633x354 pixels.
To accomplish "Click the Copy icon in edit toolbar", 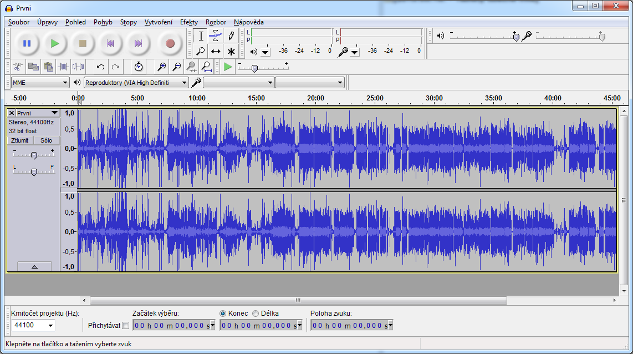I will coord(33,67).
